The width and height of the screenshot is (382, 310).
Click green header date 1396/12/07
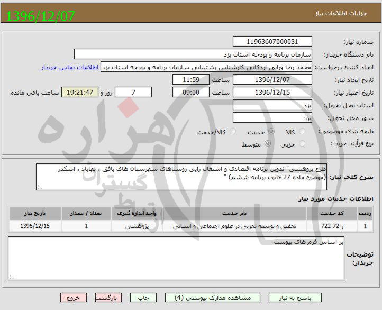[x=40, y=16]
